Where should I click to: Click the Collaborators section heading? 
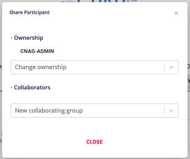[32, 87]
